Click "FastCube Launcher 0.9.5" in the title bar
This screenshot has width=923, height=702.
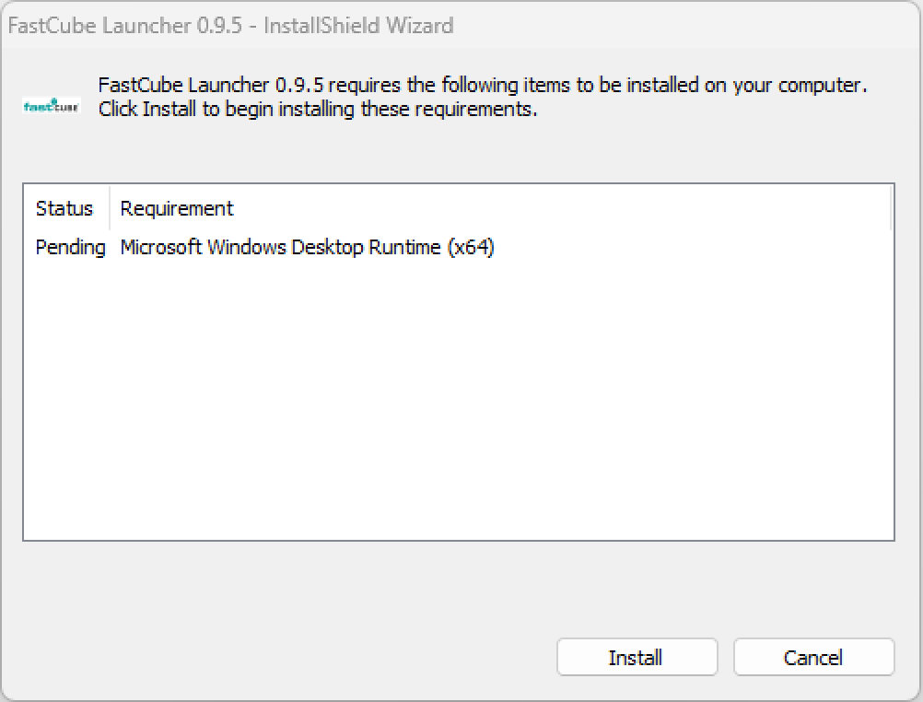124,25
